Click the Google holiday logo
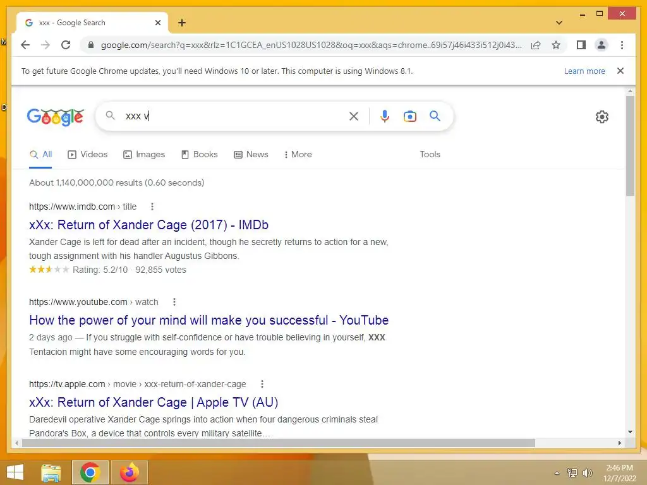The height and width of the screenshot is (485, 647). 56,117
